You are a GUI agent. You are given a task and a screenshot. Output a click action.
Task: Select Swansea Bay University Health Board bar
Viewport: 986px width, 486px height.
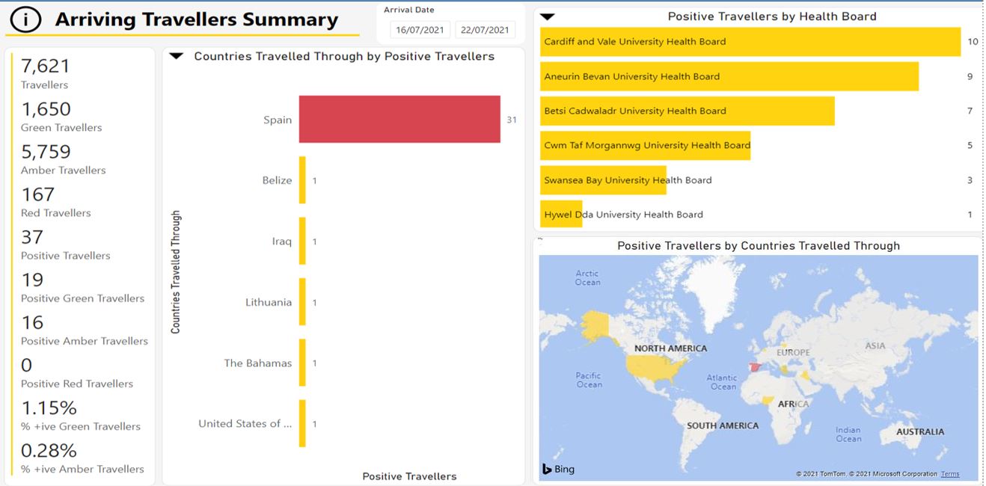603,179
